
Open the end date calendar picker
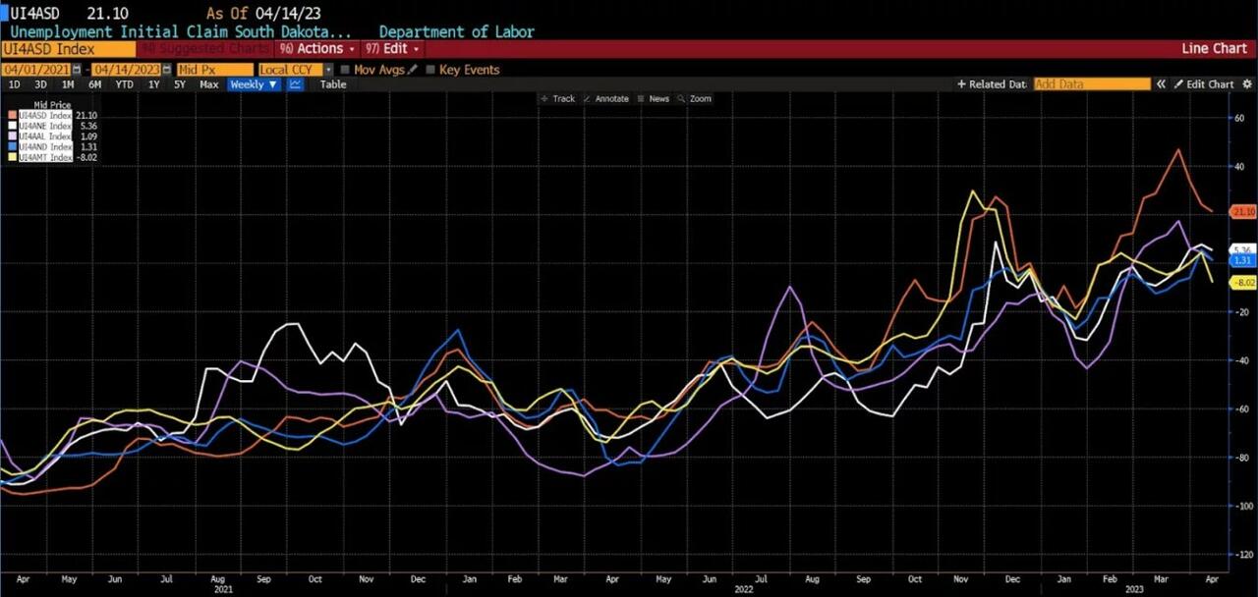167,70
